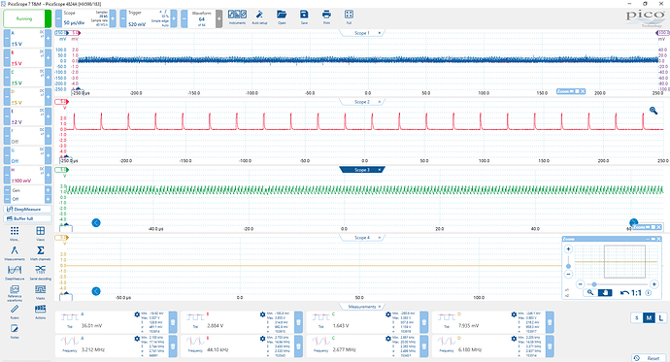
Task: Select small measurement size S
Action: pyautogui.click(x=637, y=317)
